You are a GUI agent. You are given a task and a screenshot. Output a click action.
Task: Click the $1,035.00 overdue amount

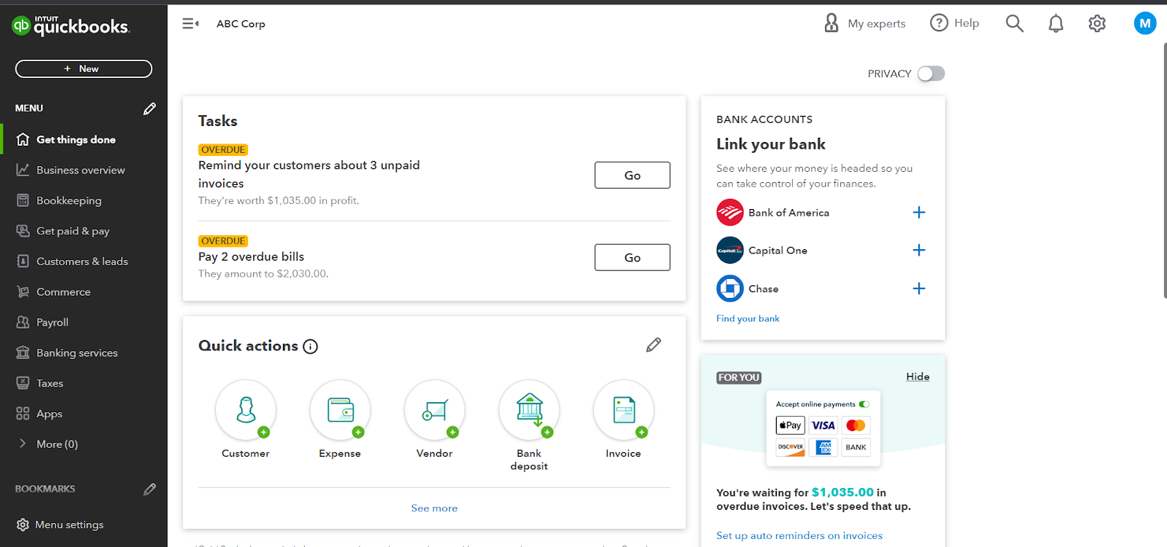point(842,492)
